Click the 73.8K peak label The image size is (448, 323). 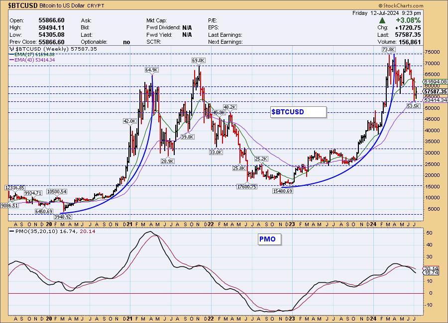[x=388, y=50]
